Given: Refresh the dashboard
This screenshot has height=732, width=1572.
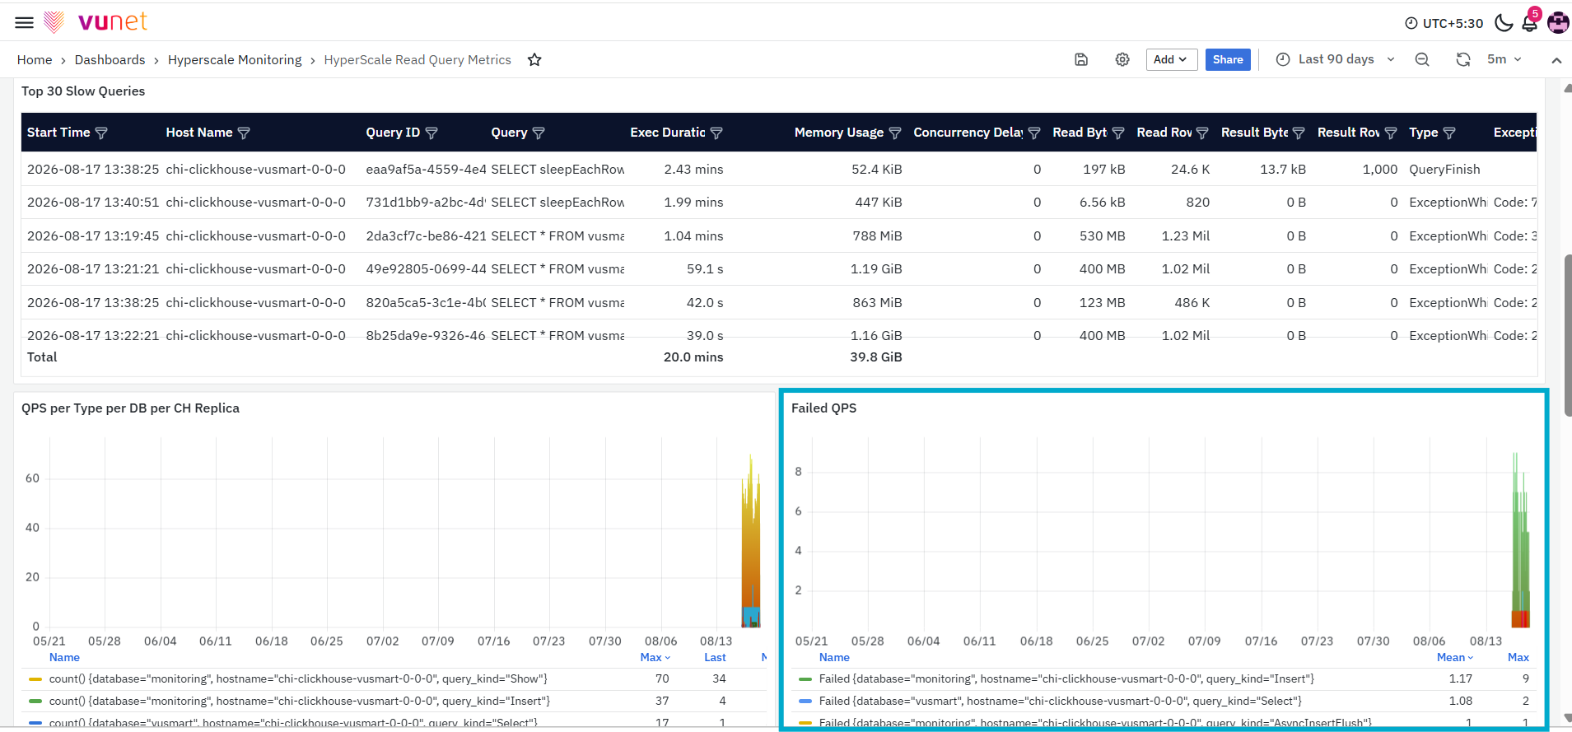Looking at the screenshot, I should (1463, 59).
